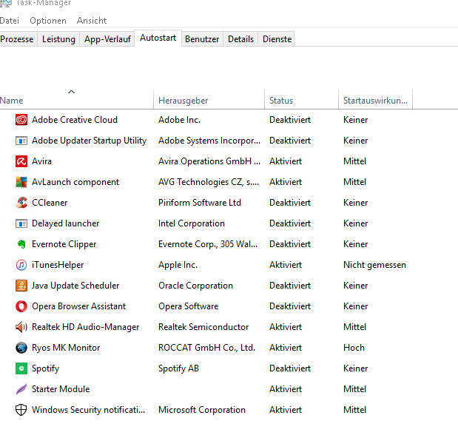The width and height of the screenshot is (458, 438).
Task: Click the iTunesHelper icon
Action: [21, 265]
